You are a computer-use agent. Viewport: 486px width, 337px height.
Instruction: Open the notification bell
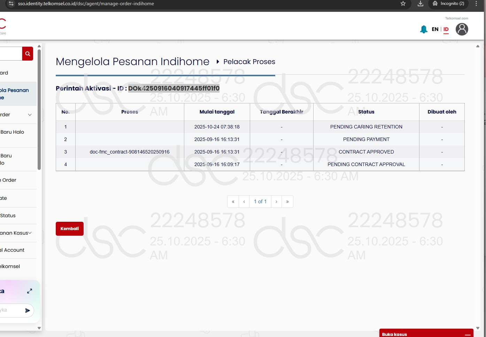click(x=424, y=29)
